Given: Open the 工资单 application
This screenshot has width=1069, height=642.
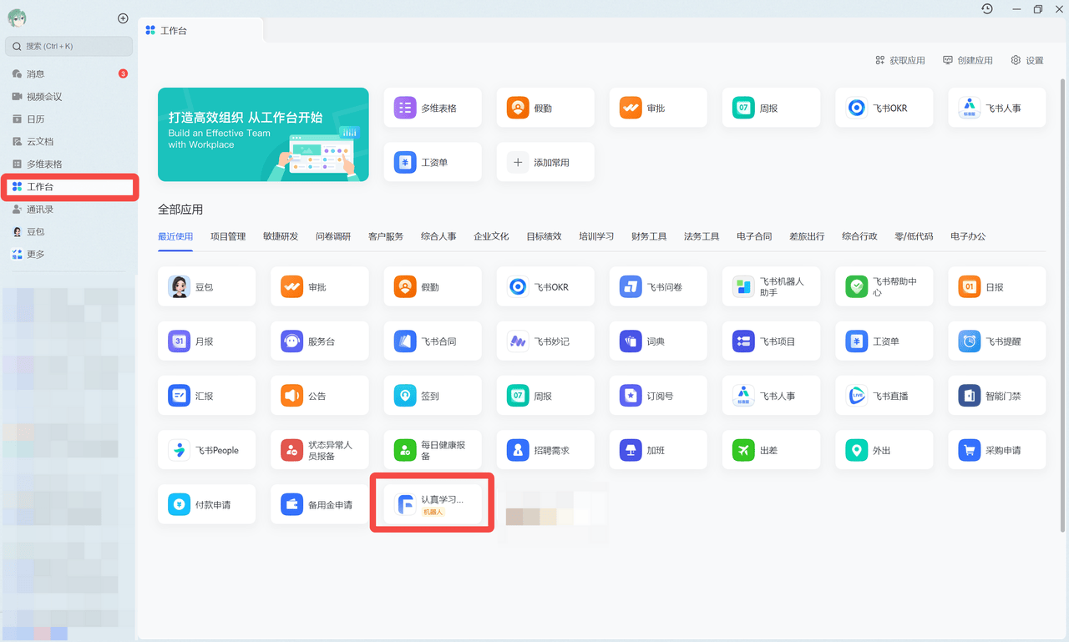Looking at the screenshot, I should tap(884, 341).
